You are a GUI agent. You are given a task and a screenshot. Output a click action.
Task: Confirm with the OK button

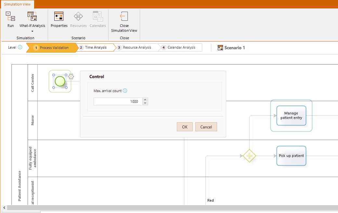coord(185,127)
